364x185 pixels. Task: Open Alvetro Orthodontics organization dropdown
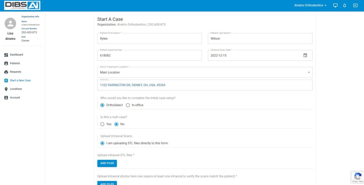point(310,6)
